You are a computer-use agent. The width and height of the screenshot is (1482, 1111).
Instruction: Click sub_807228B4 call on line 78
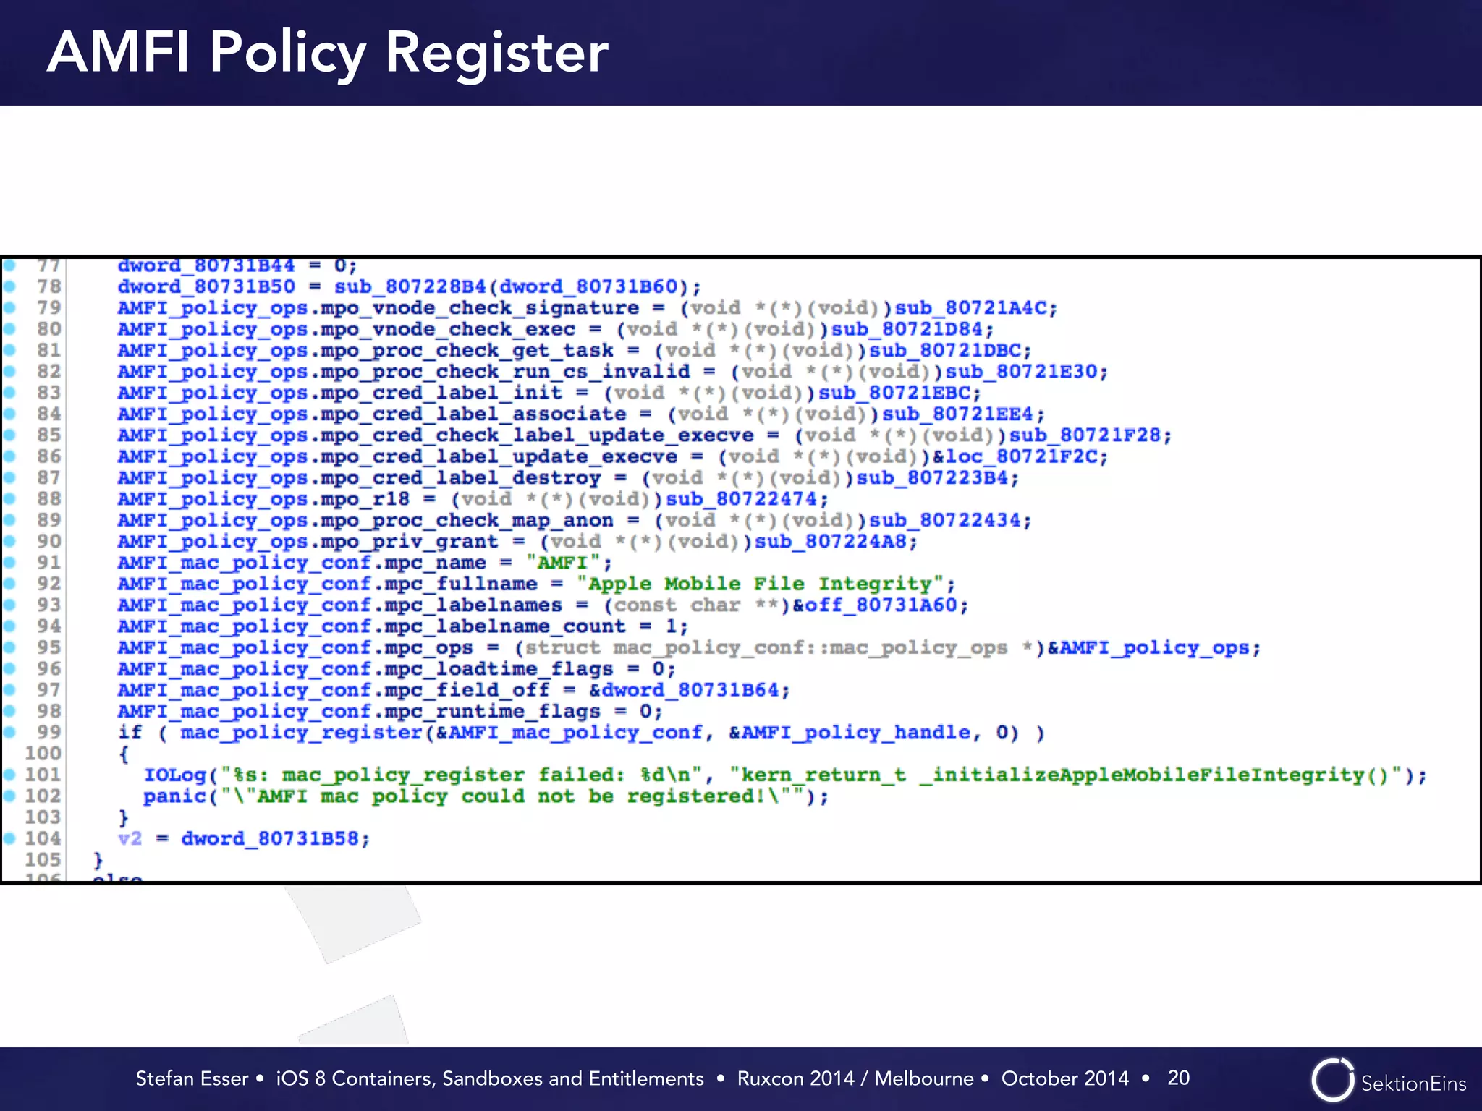coord(410,287)
